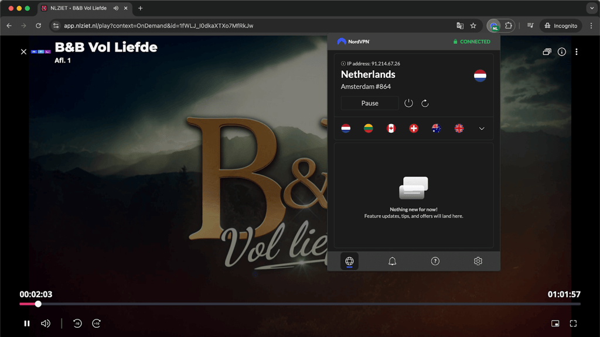600x337 pixels.
Task: Reload the current page
Action: click(38, 26)
